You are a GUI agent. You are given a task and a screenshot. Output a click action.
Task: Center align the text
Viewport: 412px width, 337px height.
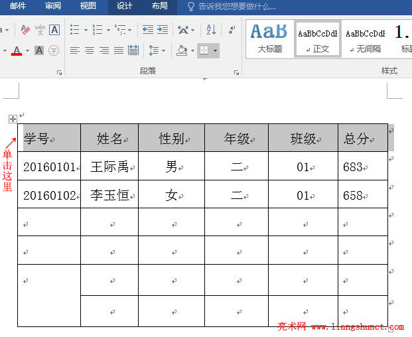tap(90, 50)
